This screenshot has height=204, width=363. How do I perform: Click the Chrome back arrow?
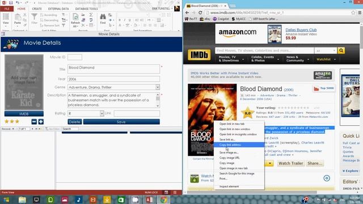click(x=187, y=12)
